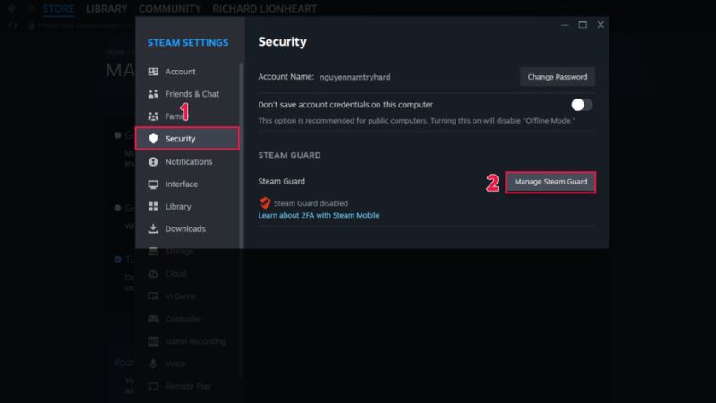Open the Account settings section
This screenshot has height=403, width=716.
pos(187,72)
